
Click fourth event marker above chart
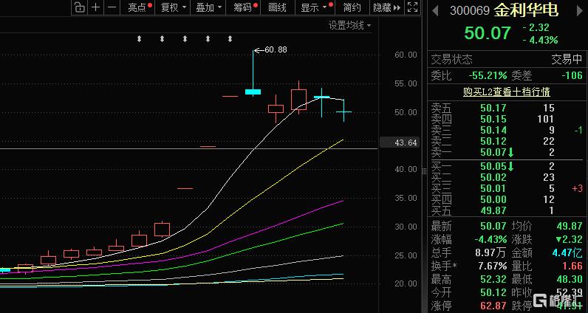208,38
